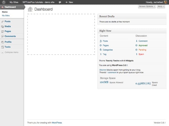Click the Comments icon in sidebar
The width and height of the screenshot is (169, 126).
click(x=3, y=36)
